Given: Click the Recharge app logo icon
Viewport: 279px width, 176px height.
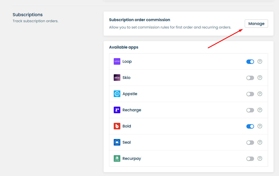Looking at the screenshot, I should click(x=117, y=110).
